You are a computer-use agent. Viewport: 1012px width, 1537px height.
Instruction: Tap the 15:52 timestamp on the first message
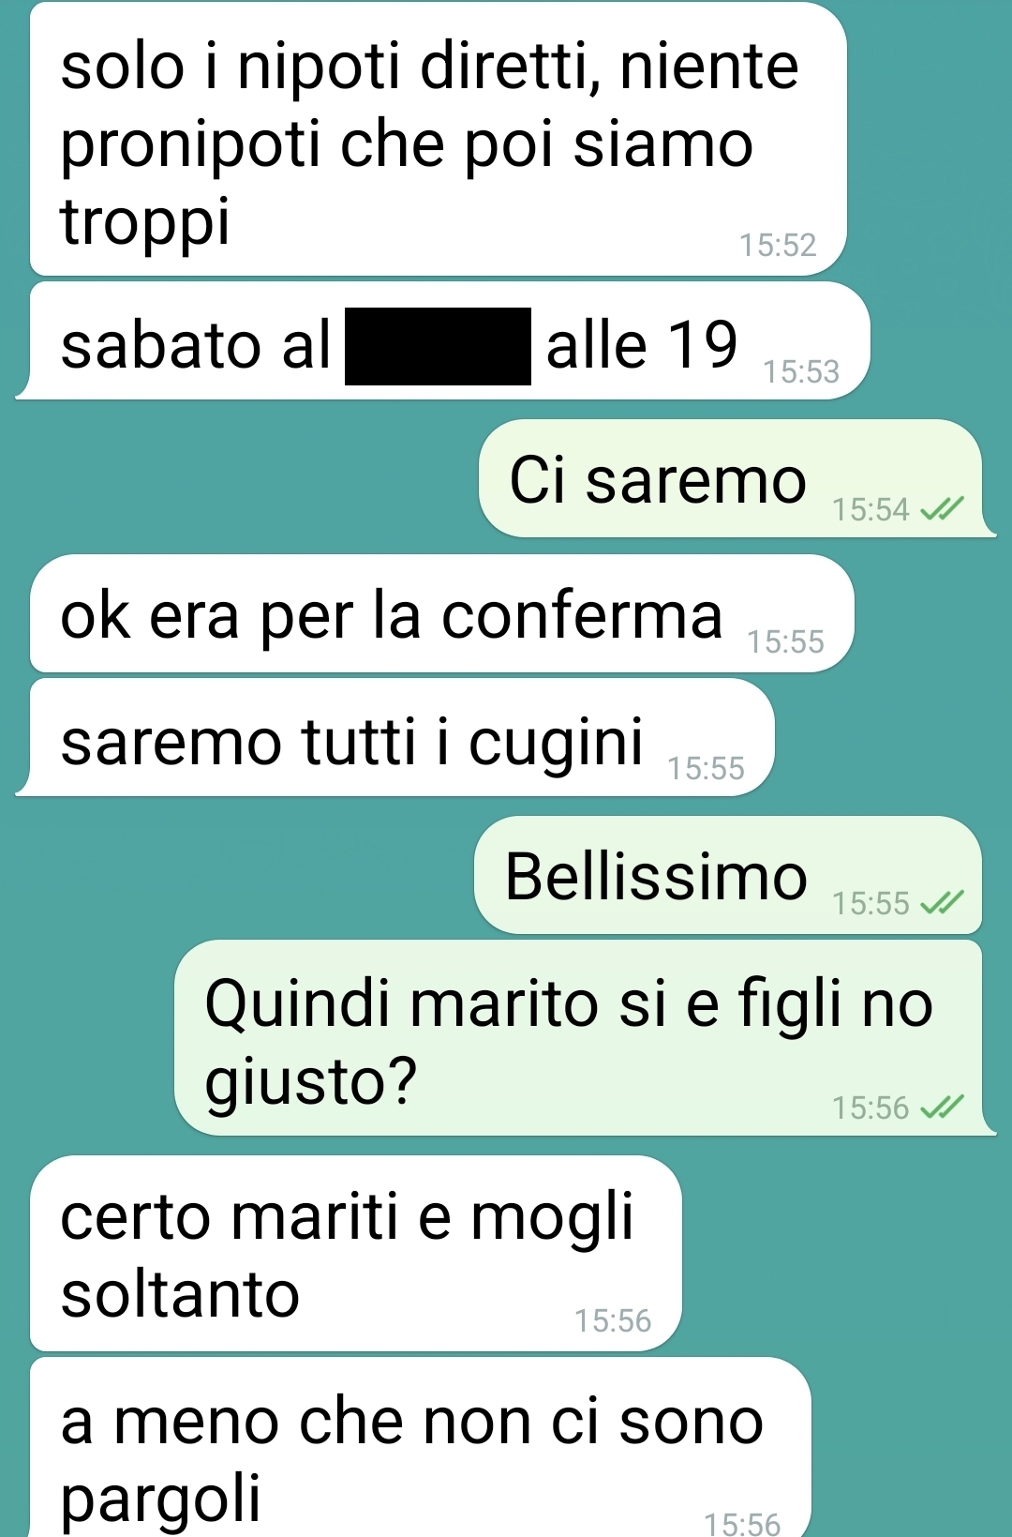(x=778, y=245)
